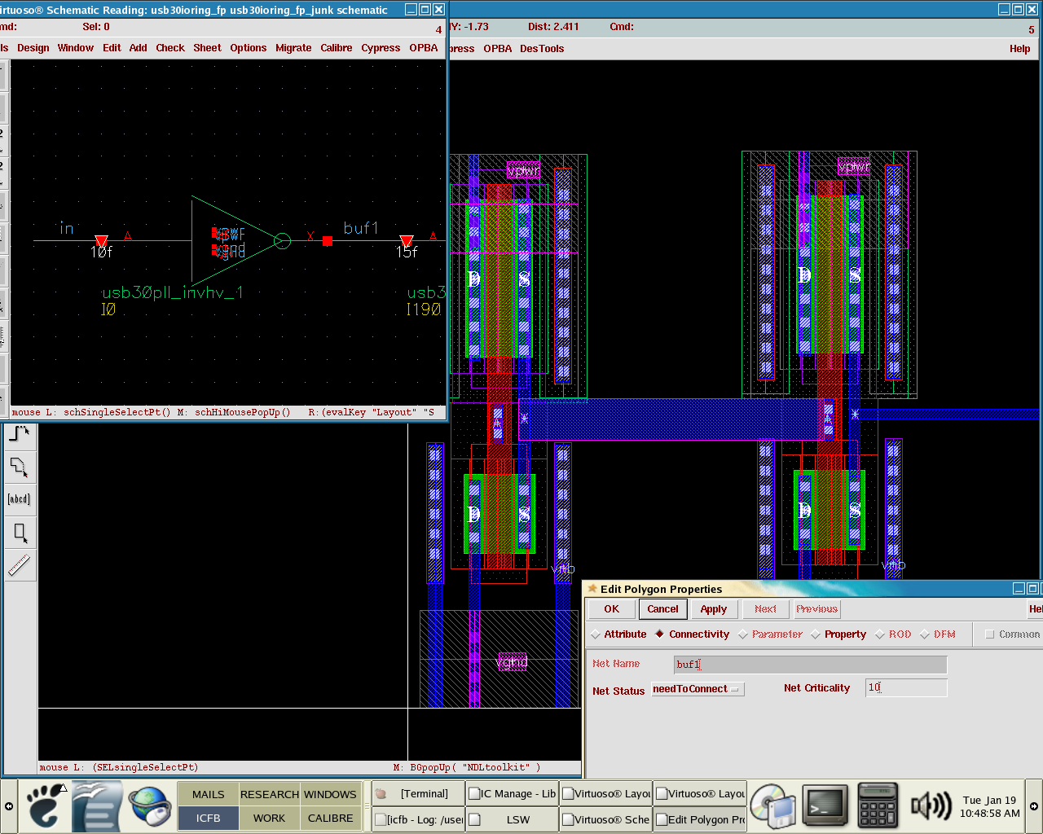Switch to the CALIBRE workspace
The image size is (1043, 834).
pyautogui.click(x=330, y=818)
